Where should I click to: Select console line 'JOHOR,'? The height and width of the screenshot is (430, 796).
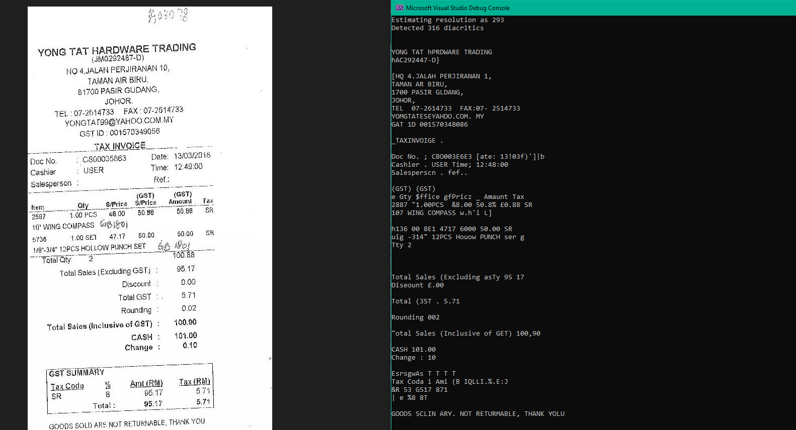coord(403,100)
